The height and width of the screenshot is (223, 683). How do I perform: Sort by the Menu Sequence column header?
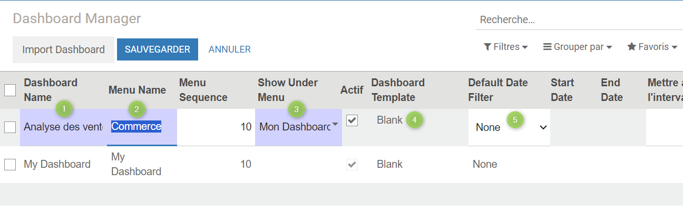tap(203, 90)
